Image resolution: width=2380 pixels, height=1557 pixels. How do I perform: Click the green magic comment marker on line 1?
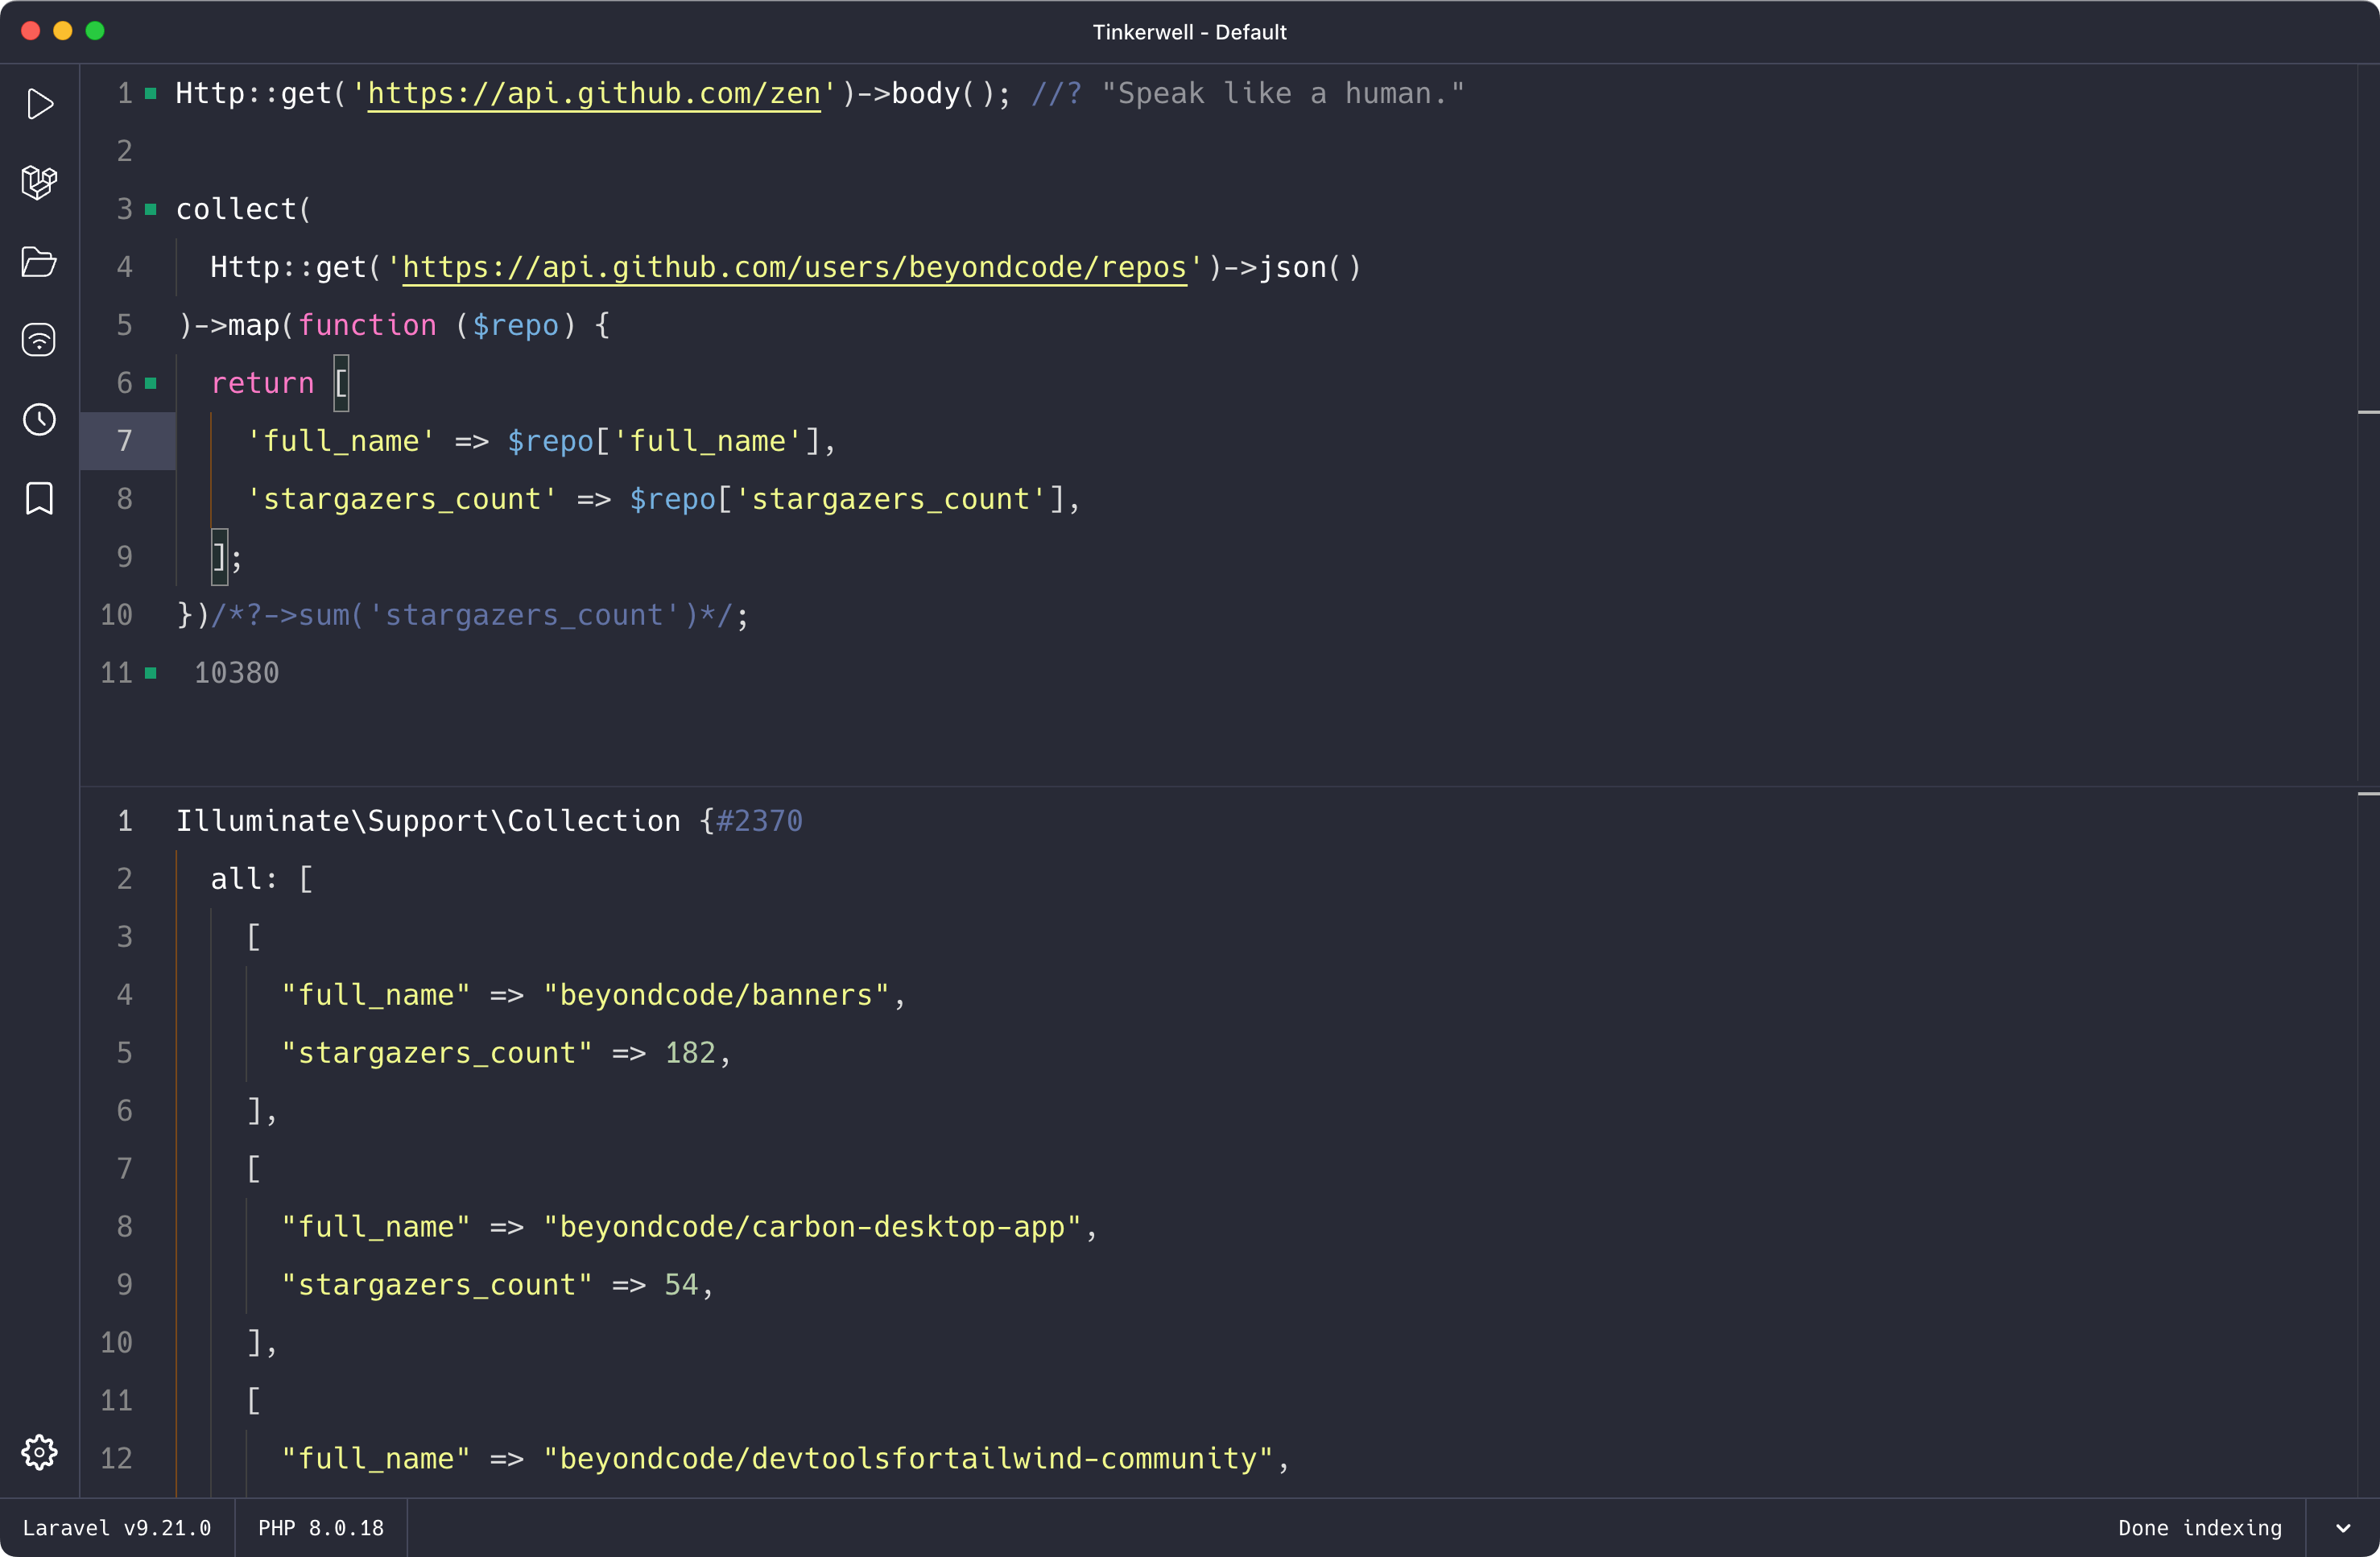[151, 93]
